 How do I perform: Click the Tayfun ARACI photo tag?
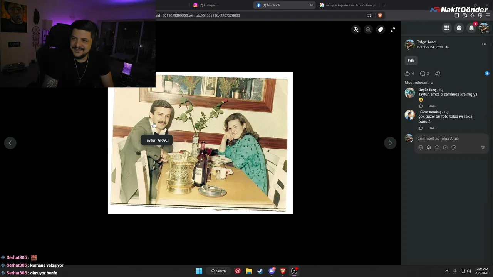click(157, 140)
